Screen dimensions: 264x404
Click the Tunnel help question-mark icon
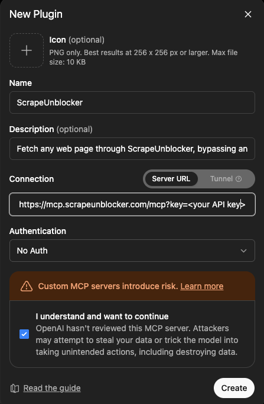[x=239, y=179]
